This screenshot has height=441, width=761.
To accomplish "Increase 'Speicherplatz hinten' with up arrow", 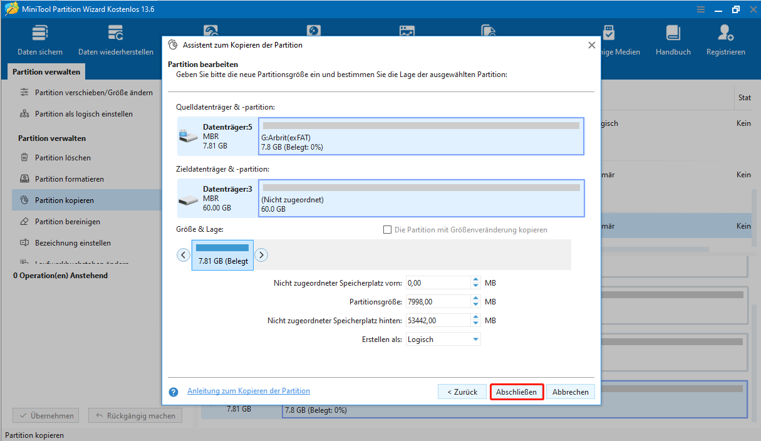I will 476,318.
